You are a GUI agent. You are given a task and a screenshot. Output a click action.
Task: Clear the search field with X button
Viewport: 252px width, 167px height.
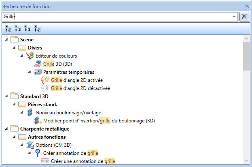(244, 17)
